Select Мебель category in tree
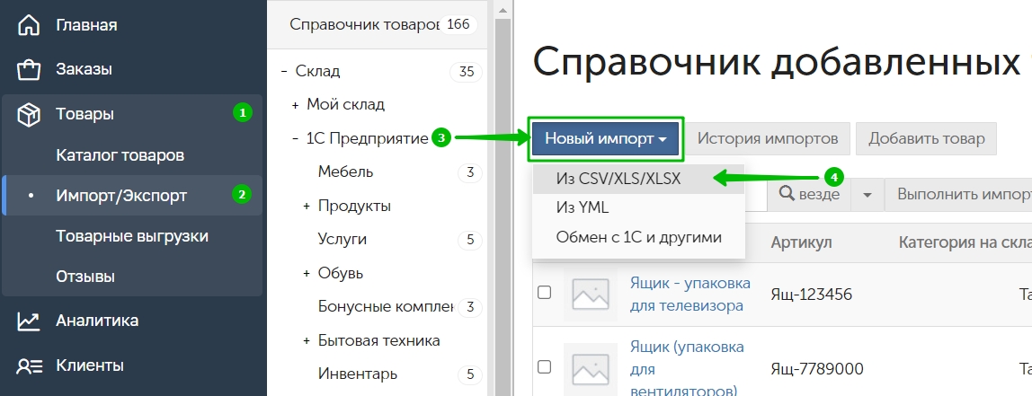The width and height of the screenshot is (1032, 396). pyautogui.click(x=345, y=172)
